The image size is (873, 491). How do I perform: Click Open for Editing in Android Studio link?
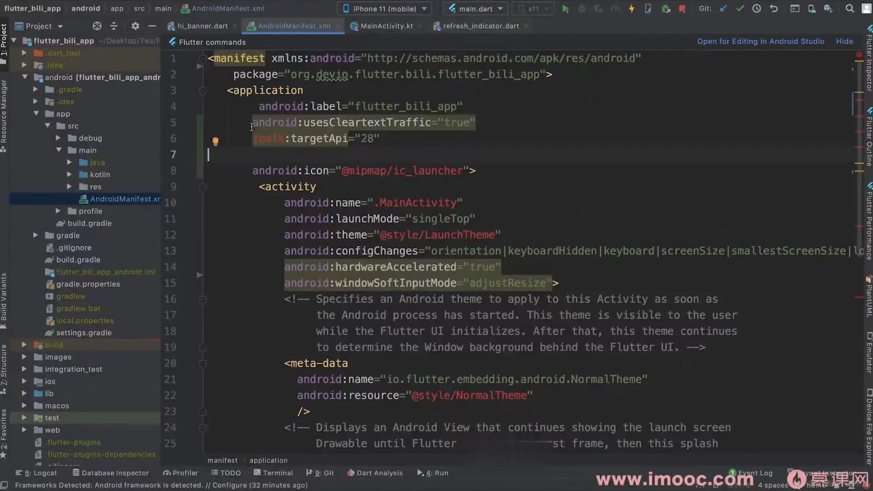(760, 42)
